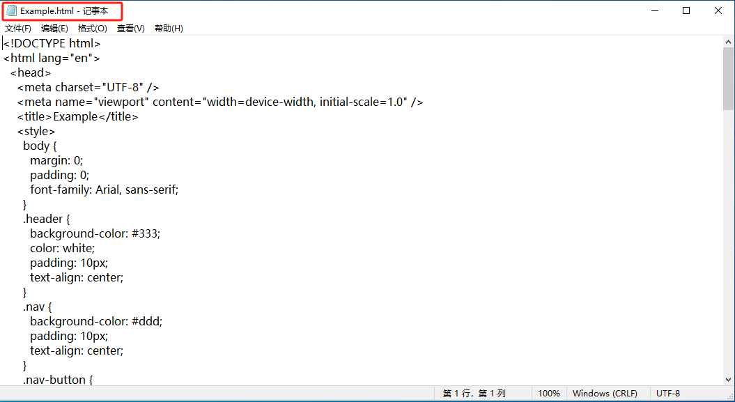Click the Notepad icon in the title bar

[11, 11]
